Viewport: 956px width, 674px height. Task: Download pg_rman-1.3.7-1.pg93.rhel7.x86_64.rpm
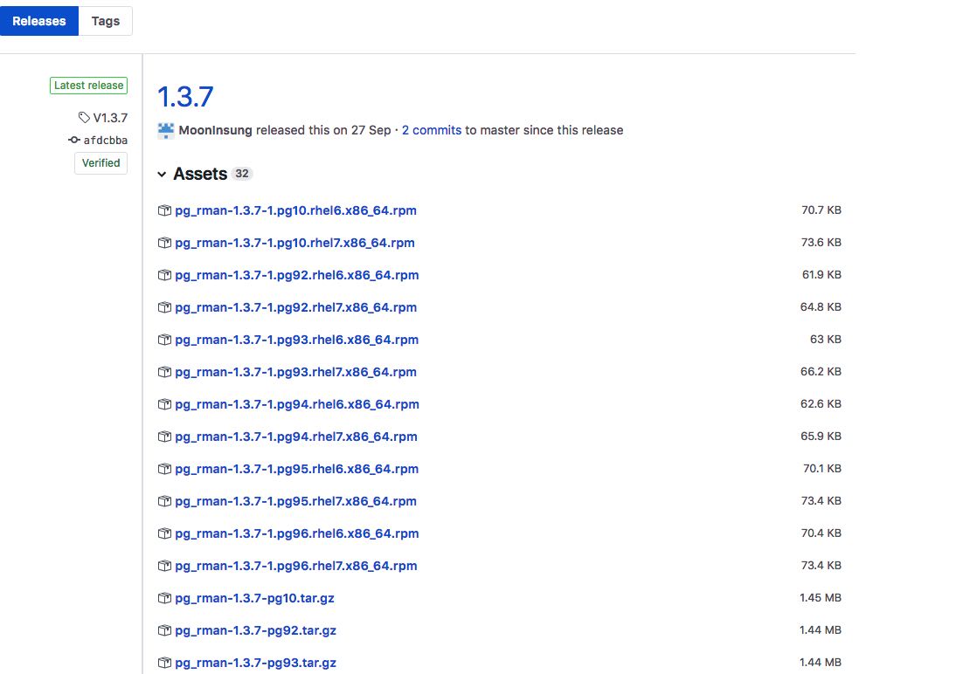coord(295,372)
